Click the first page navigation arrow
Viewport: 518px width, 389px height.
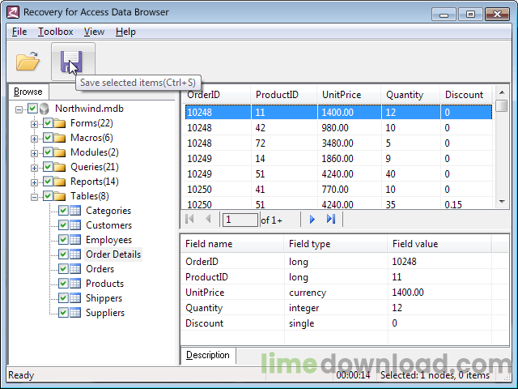pos(189,219)
